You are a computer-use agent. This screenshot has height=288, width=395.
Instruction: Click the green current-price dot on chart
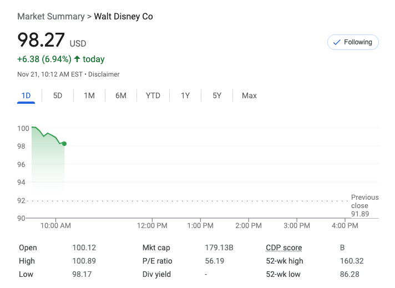tap(64, 144)
